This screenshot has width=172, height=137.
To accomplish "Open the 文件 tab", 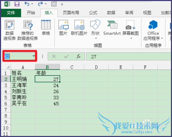I will (x=11, y=13).
